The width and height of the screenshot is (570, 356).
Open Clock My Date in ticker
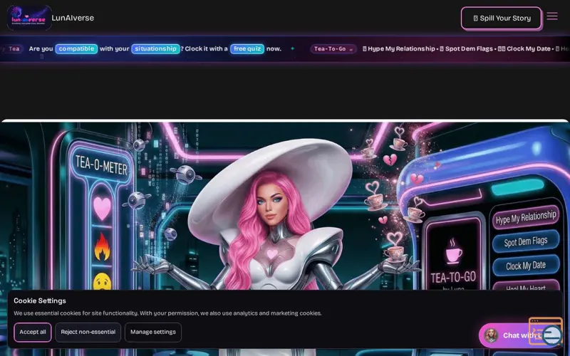pos(524,48)
